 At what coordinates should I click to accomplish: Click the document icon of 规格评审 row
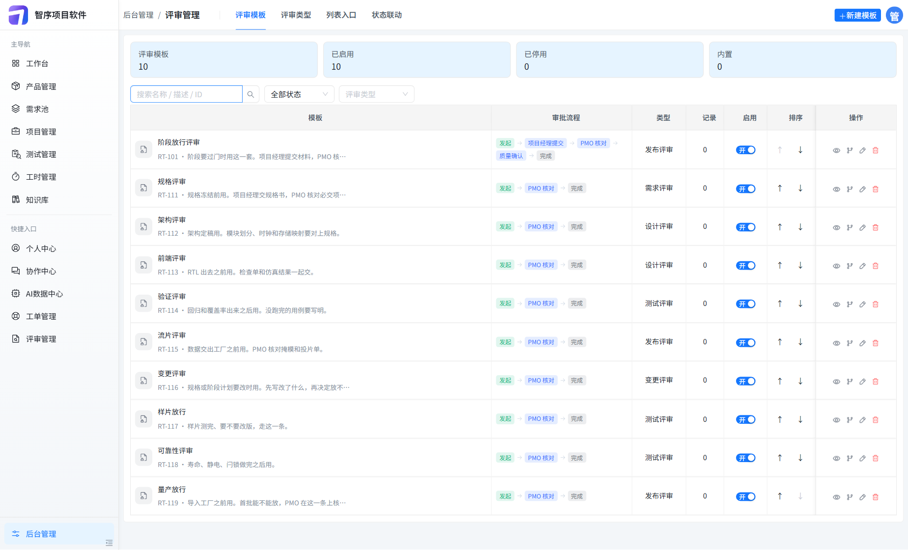coord(143,188)
